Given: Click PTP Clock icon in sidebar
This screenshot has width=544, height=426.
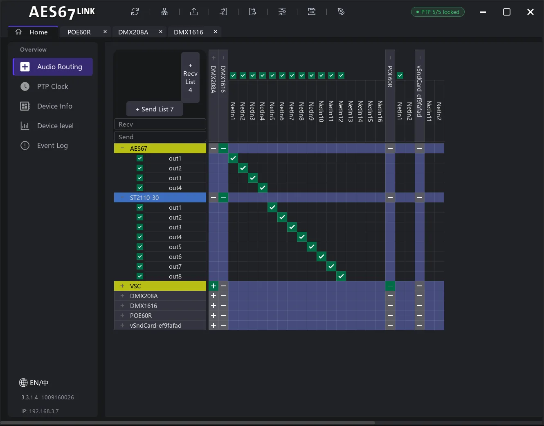Looking at the screenshot, I should pyautogui.click(x=25, y=86).
